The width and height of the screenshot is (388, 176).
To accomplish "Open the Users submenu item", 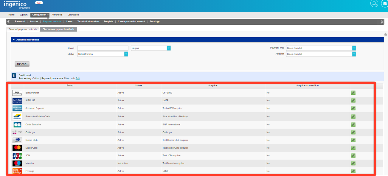I will tap(69, 21).
